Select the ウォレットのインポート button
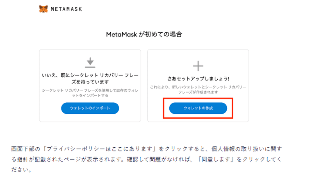The height and width of the screenshot is (180, 328). coord(90,108)
